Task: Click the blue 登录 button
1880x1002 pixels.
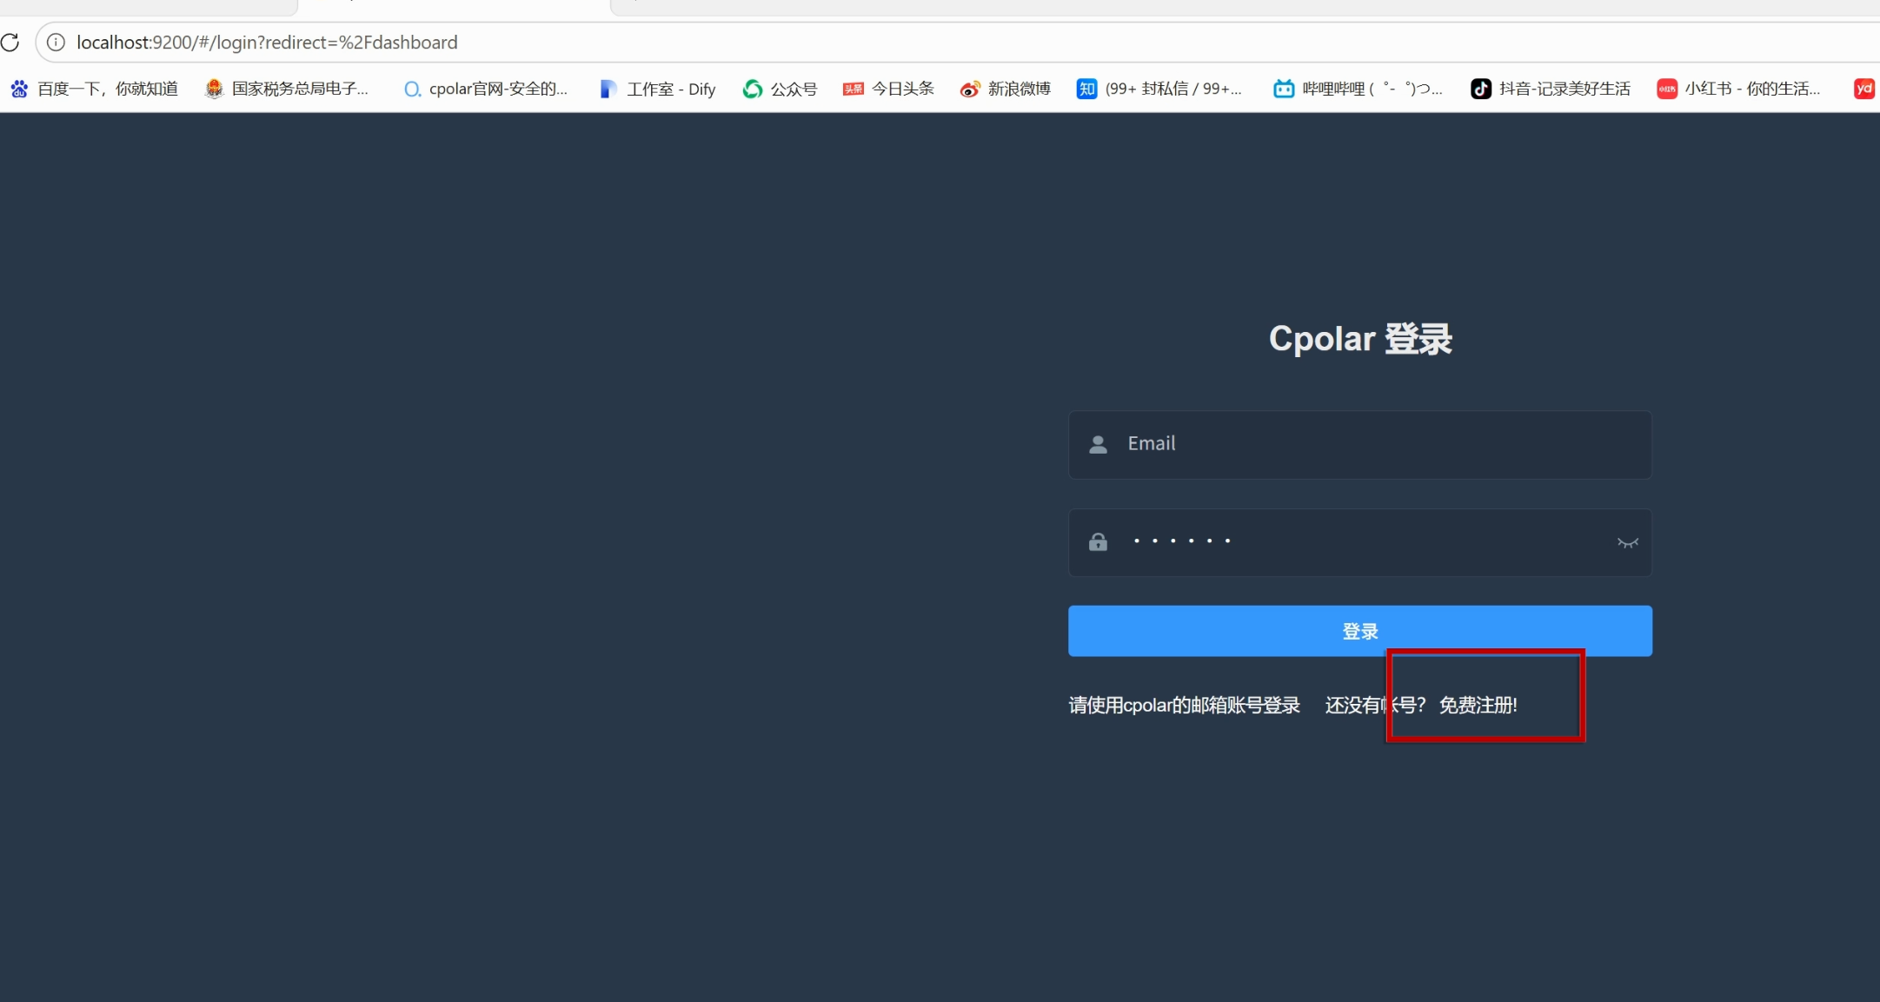Action: pyautogui.click(x=1359, y=631)
